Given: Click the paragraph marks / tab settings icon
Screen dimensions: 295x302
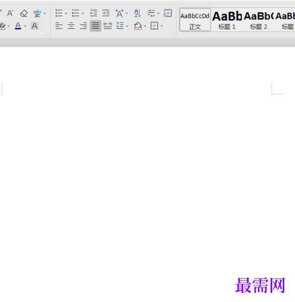Looking at the screenshot, I should point(151,13).
